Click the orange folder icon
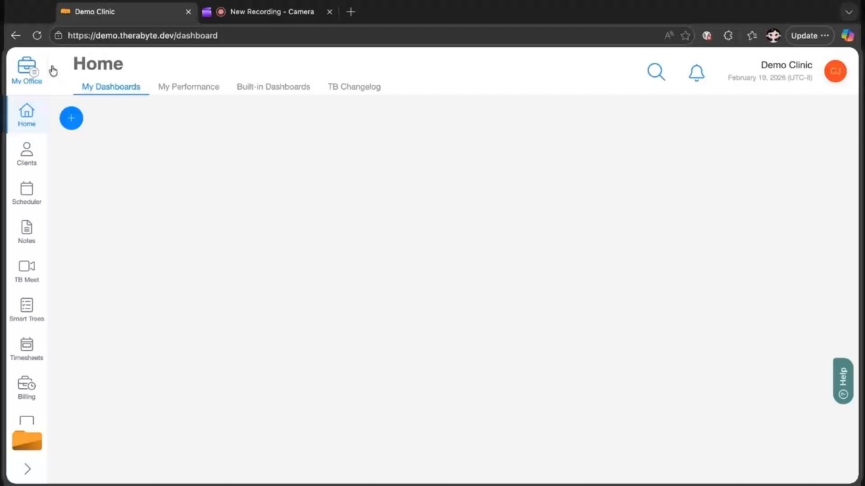Image resolution: width=865 pixels, height=486 pixels. tap(27, 440)
